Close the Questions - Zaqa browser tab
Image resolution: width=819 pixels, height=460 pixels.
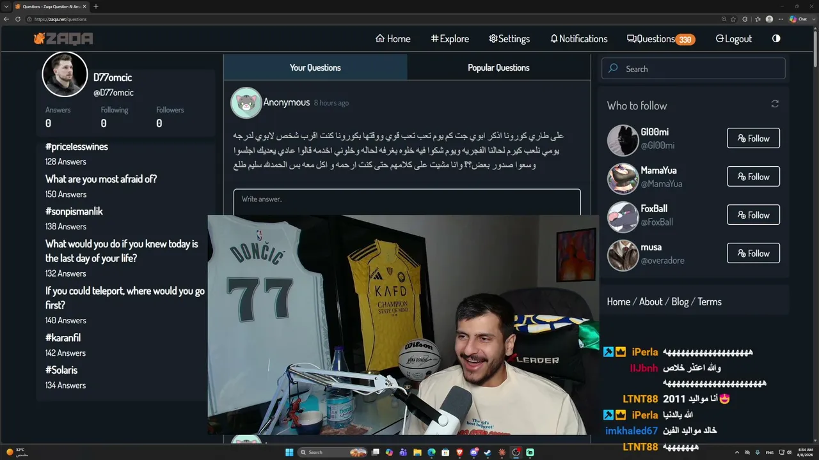[x=84, y=6]
